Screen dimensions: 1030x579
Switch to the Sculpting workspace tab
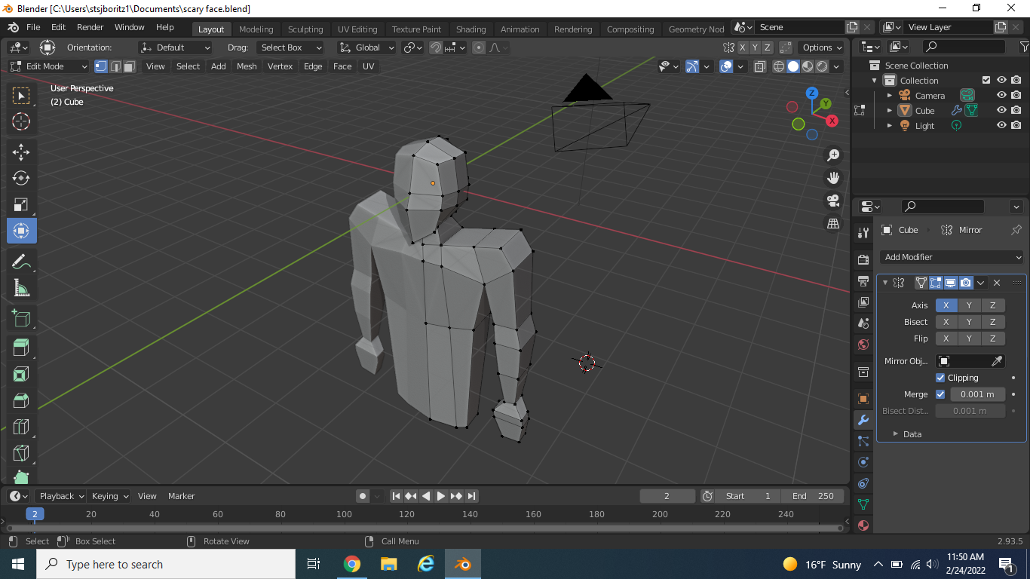click(305, 29)
